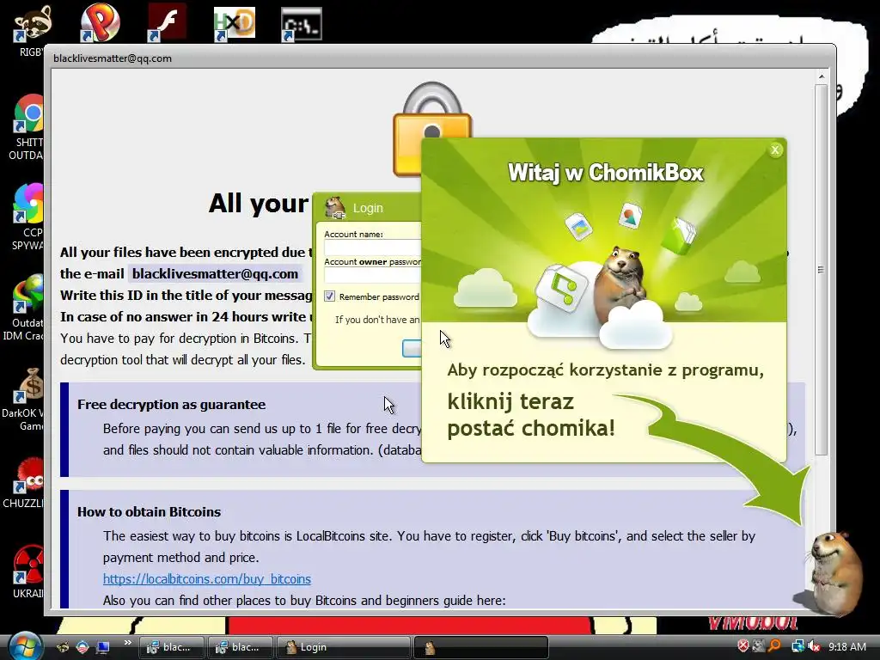Open the Outdat IDM Crac desktop shortcut

(x=25, y=307)
